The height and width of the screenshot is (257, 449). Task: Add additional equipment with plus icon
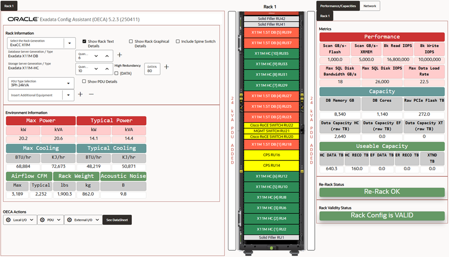coord(80,94)
